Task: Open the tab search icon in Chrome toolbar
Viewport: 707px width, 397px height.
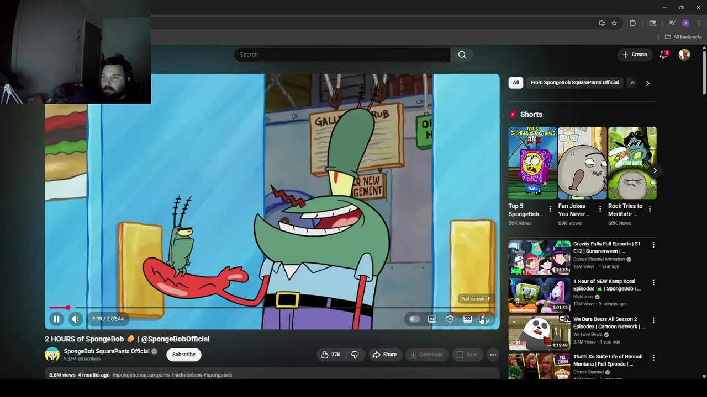Action: point(652,23)
